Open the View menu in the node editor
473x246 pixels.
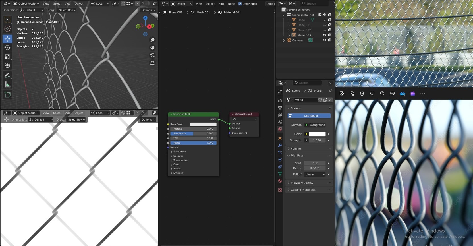[199, 4]
